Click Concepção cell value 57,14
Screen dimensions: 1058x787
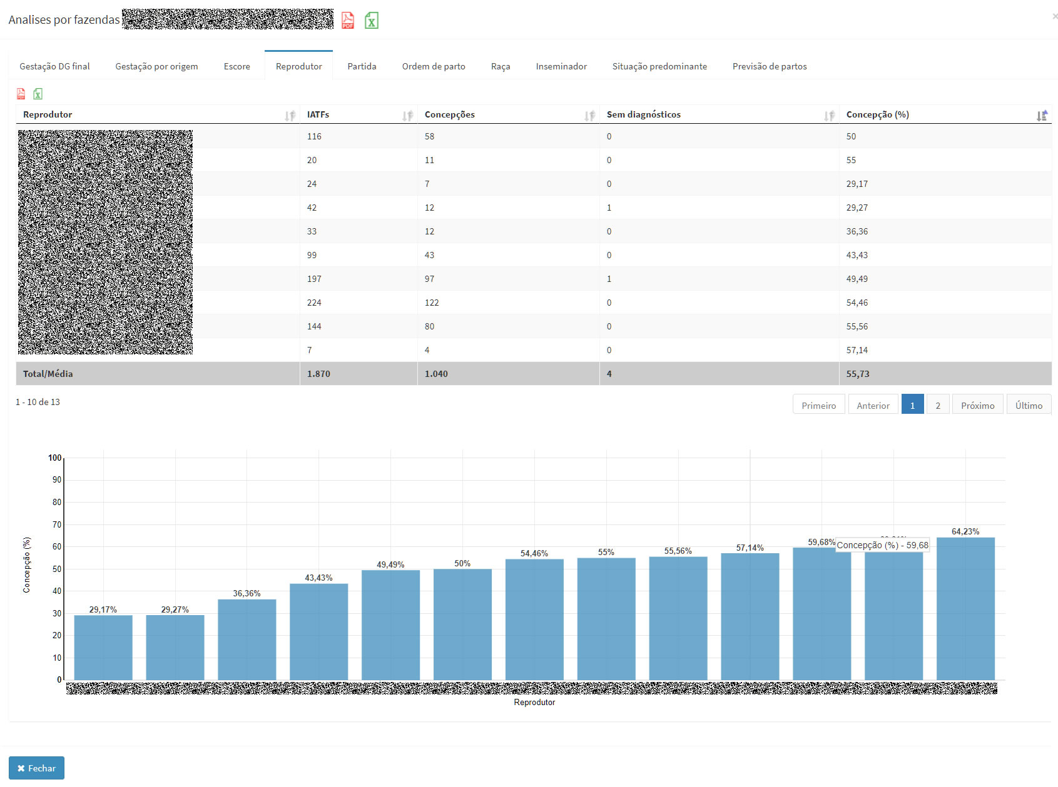coord(857,350)
